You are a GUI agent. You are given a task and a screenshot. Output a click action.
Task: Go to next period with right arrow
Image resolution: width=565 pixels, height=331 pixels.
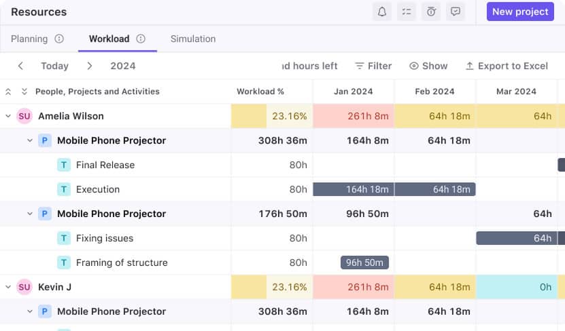tap(90, 66)
